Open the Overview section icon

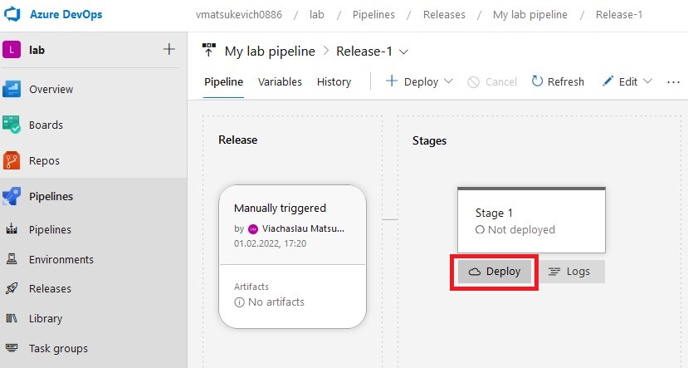coord(12,89)
